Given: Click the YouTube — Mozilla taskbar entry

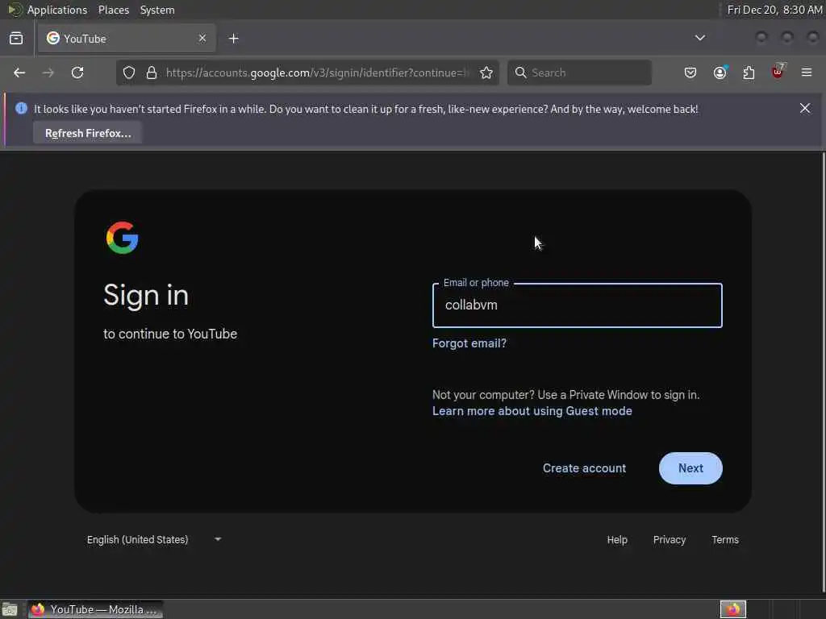Looking at the screenshot, I should (96, 609).
